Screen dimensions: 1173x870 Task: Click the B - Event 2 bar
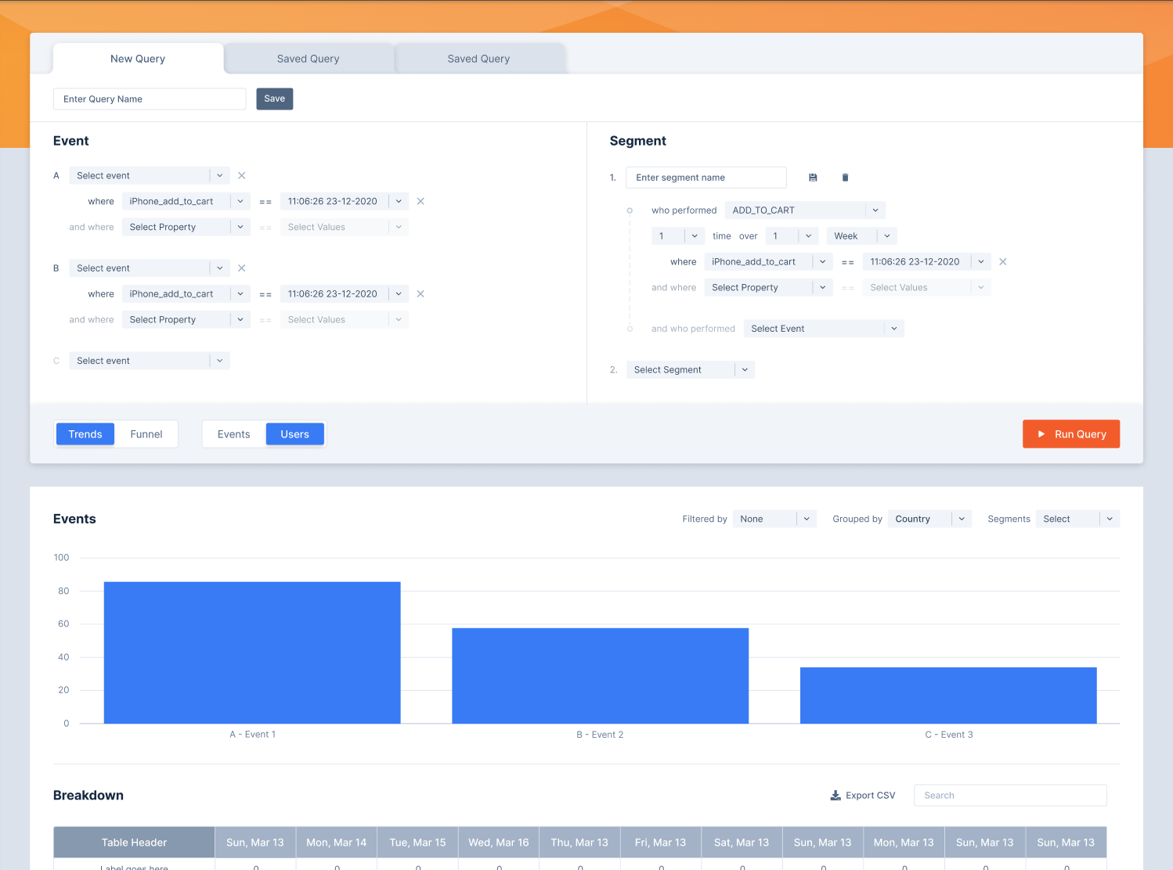(x=601, y=676)
